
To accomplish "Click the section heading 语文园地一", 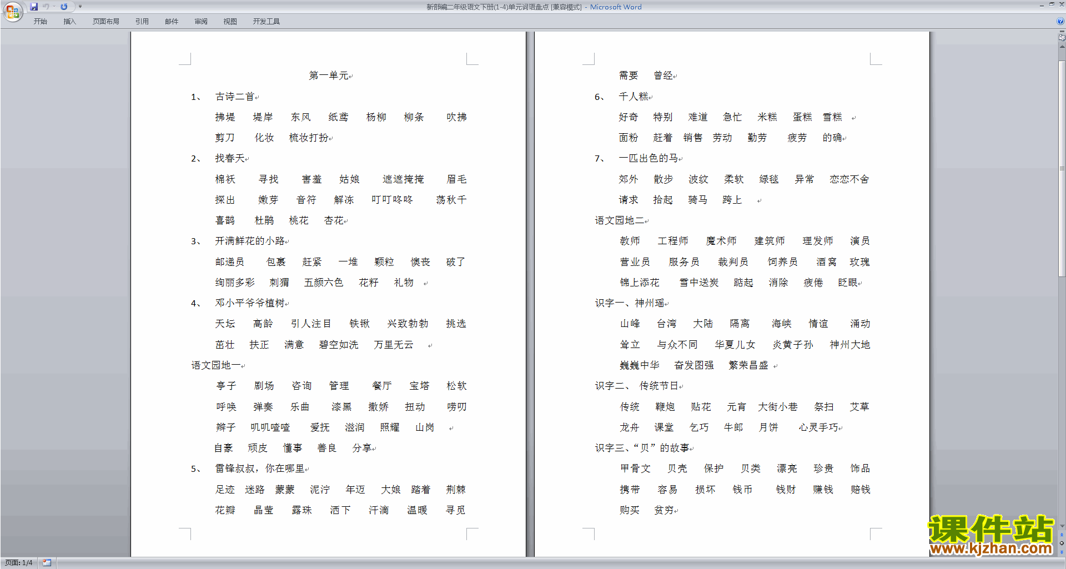I will tap(216, 365).
